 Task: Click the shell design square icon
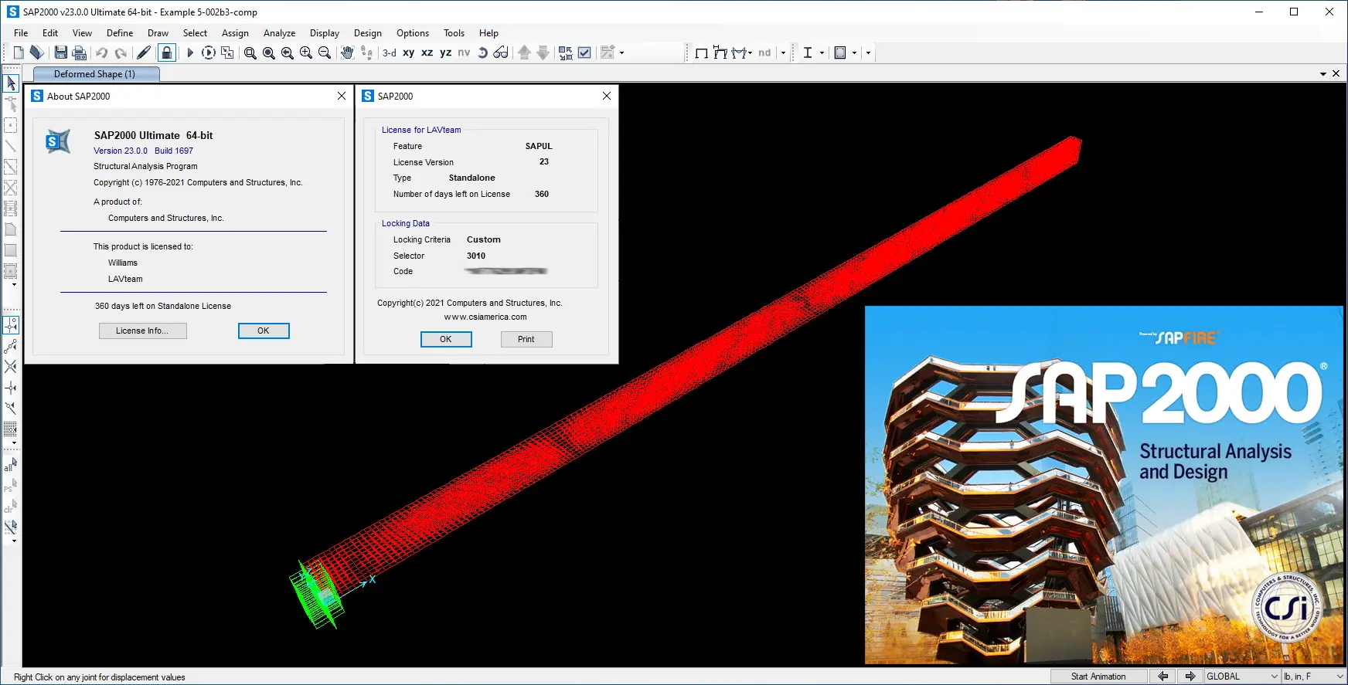[x=840, y=53]
